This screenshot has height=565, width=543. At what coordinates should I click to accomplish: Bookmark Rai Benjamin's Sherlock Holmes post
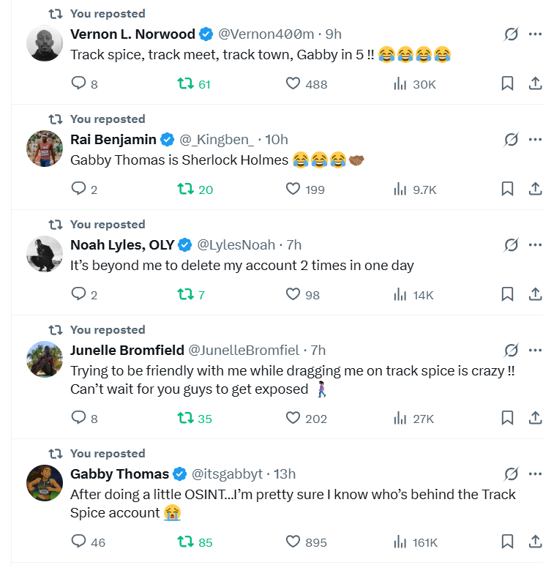(x=507, y=190)
